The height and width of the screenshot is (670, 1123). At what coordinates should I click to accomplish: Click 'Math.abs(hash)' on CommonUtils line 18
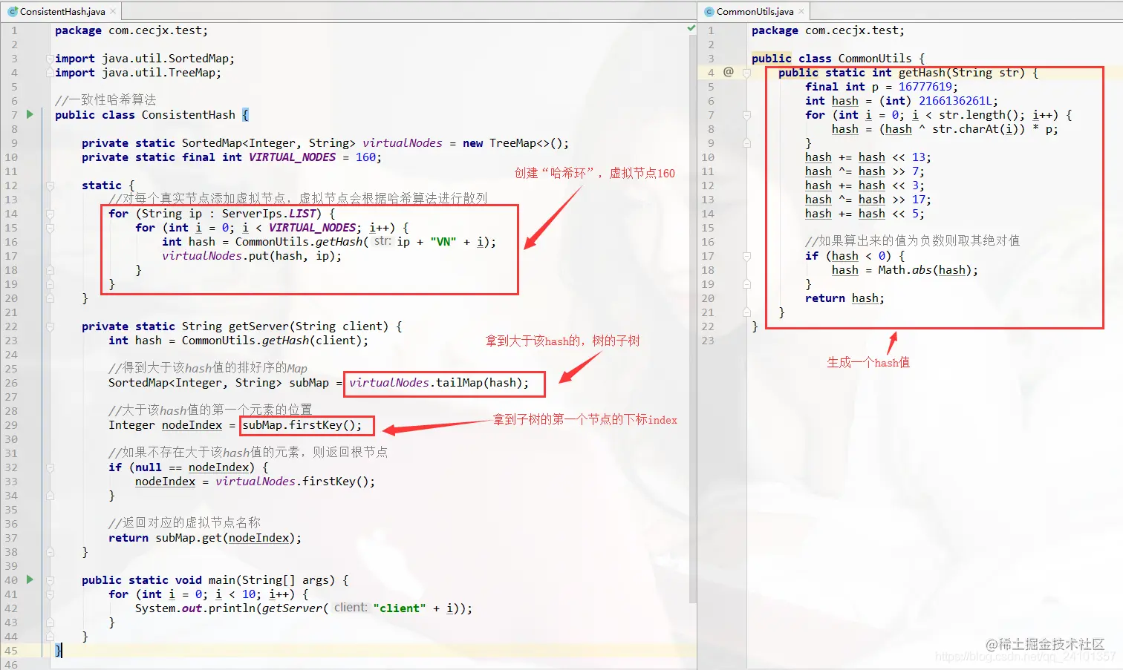pos(925,270)
